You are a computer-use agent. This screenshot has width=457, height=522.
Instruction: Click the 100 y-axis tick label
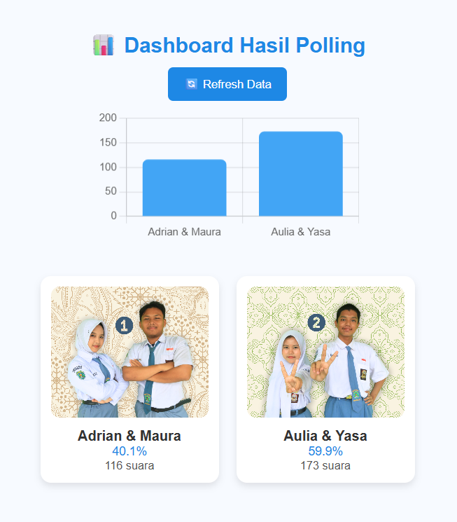(x=108, y=167)
